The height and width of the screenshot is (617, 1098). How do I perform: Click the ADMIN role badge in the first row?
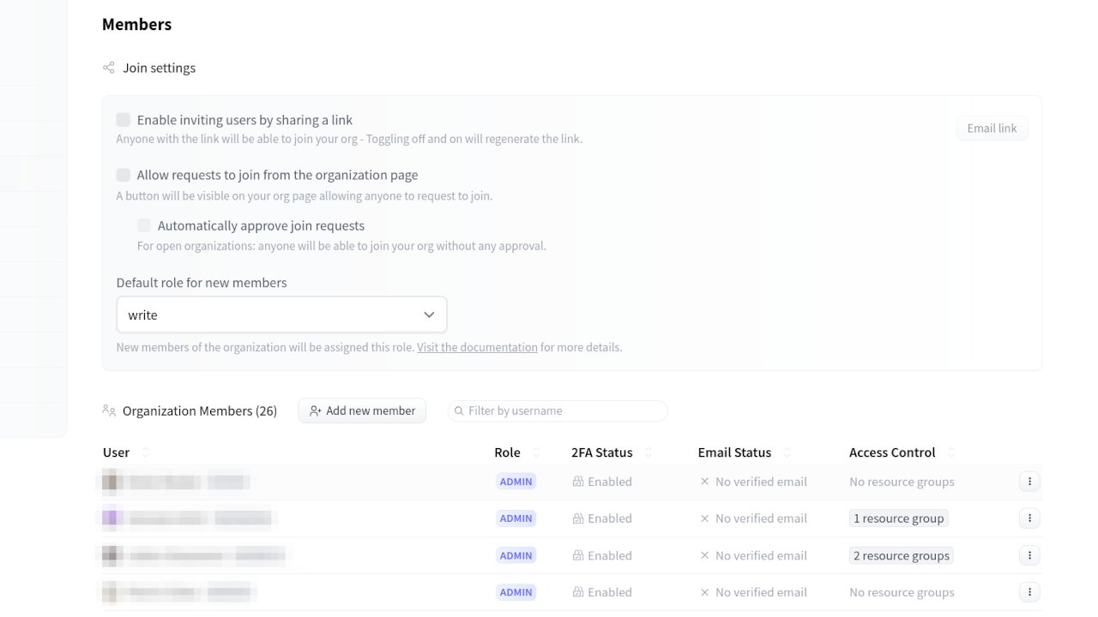tap(516, 482)
